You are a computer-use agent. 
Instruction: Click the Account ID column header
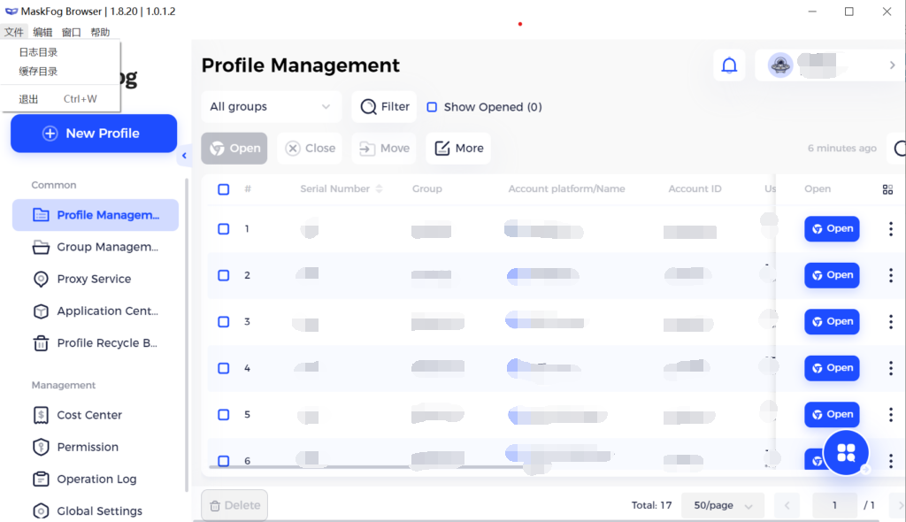point(695,189)
